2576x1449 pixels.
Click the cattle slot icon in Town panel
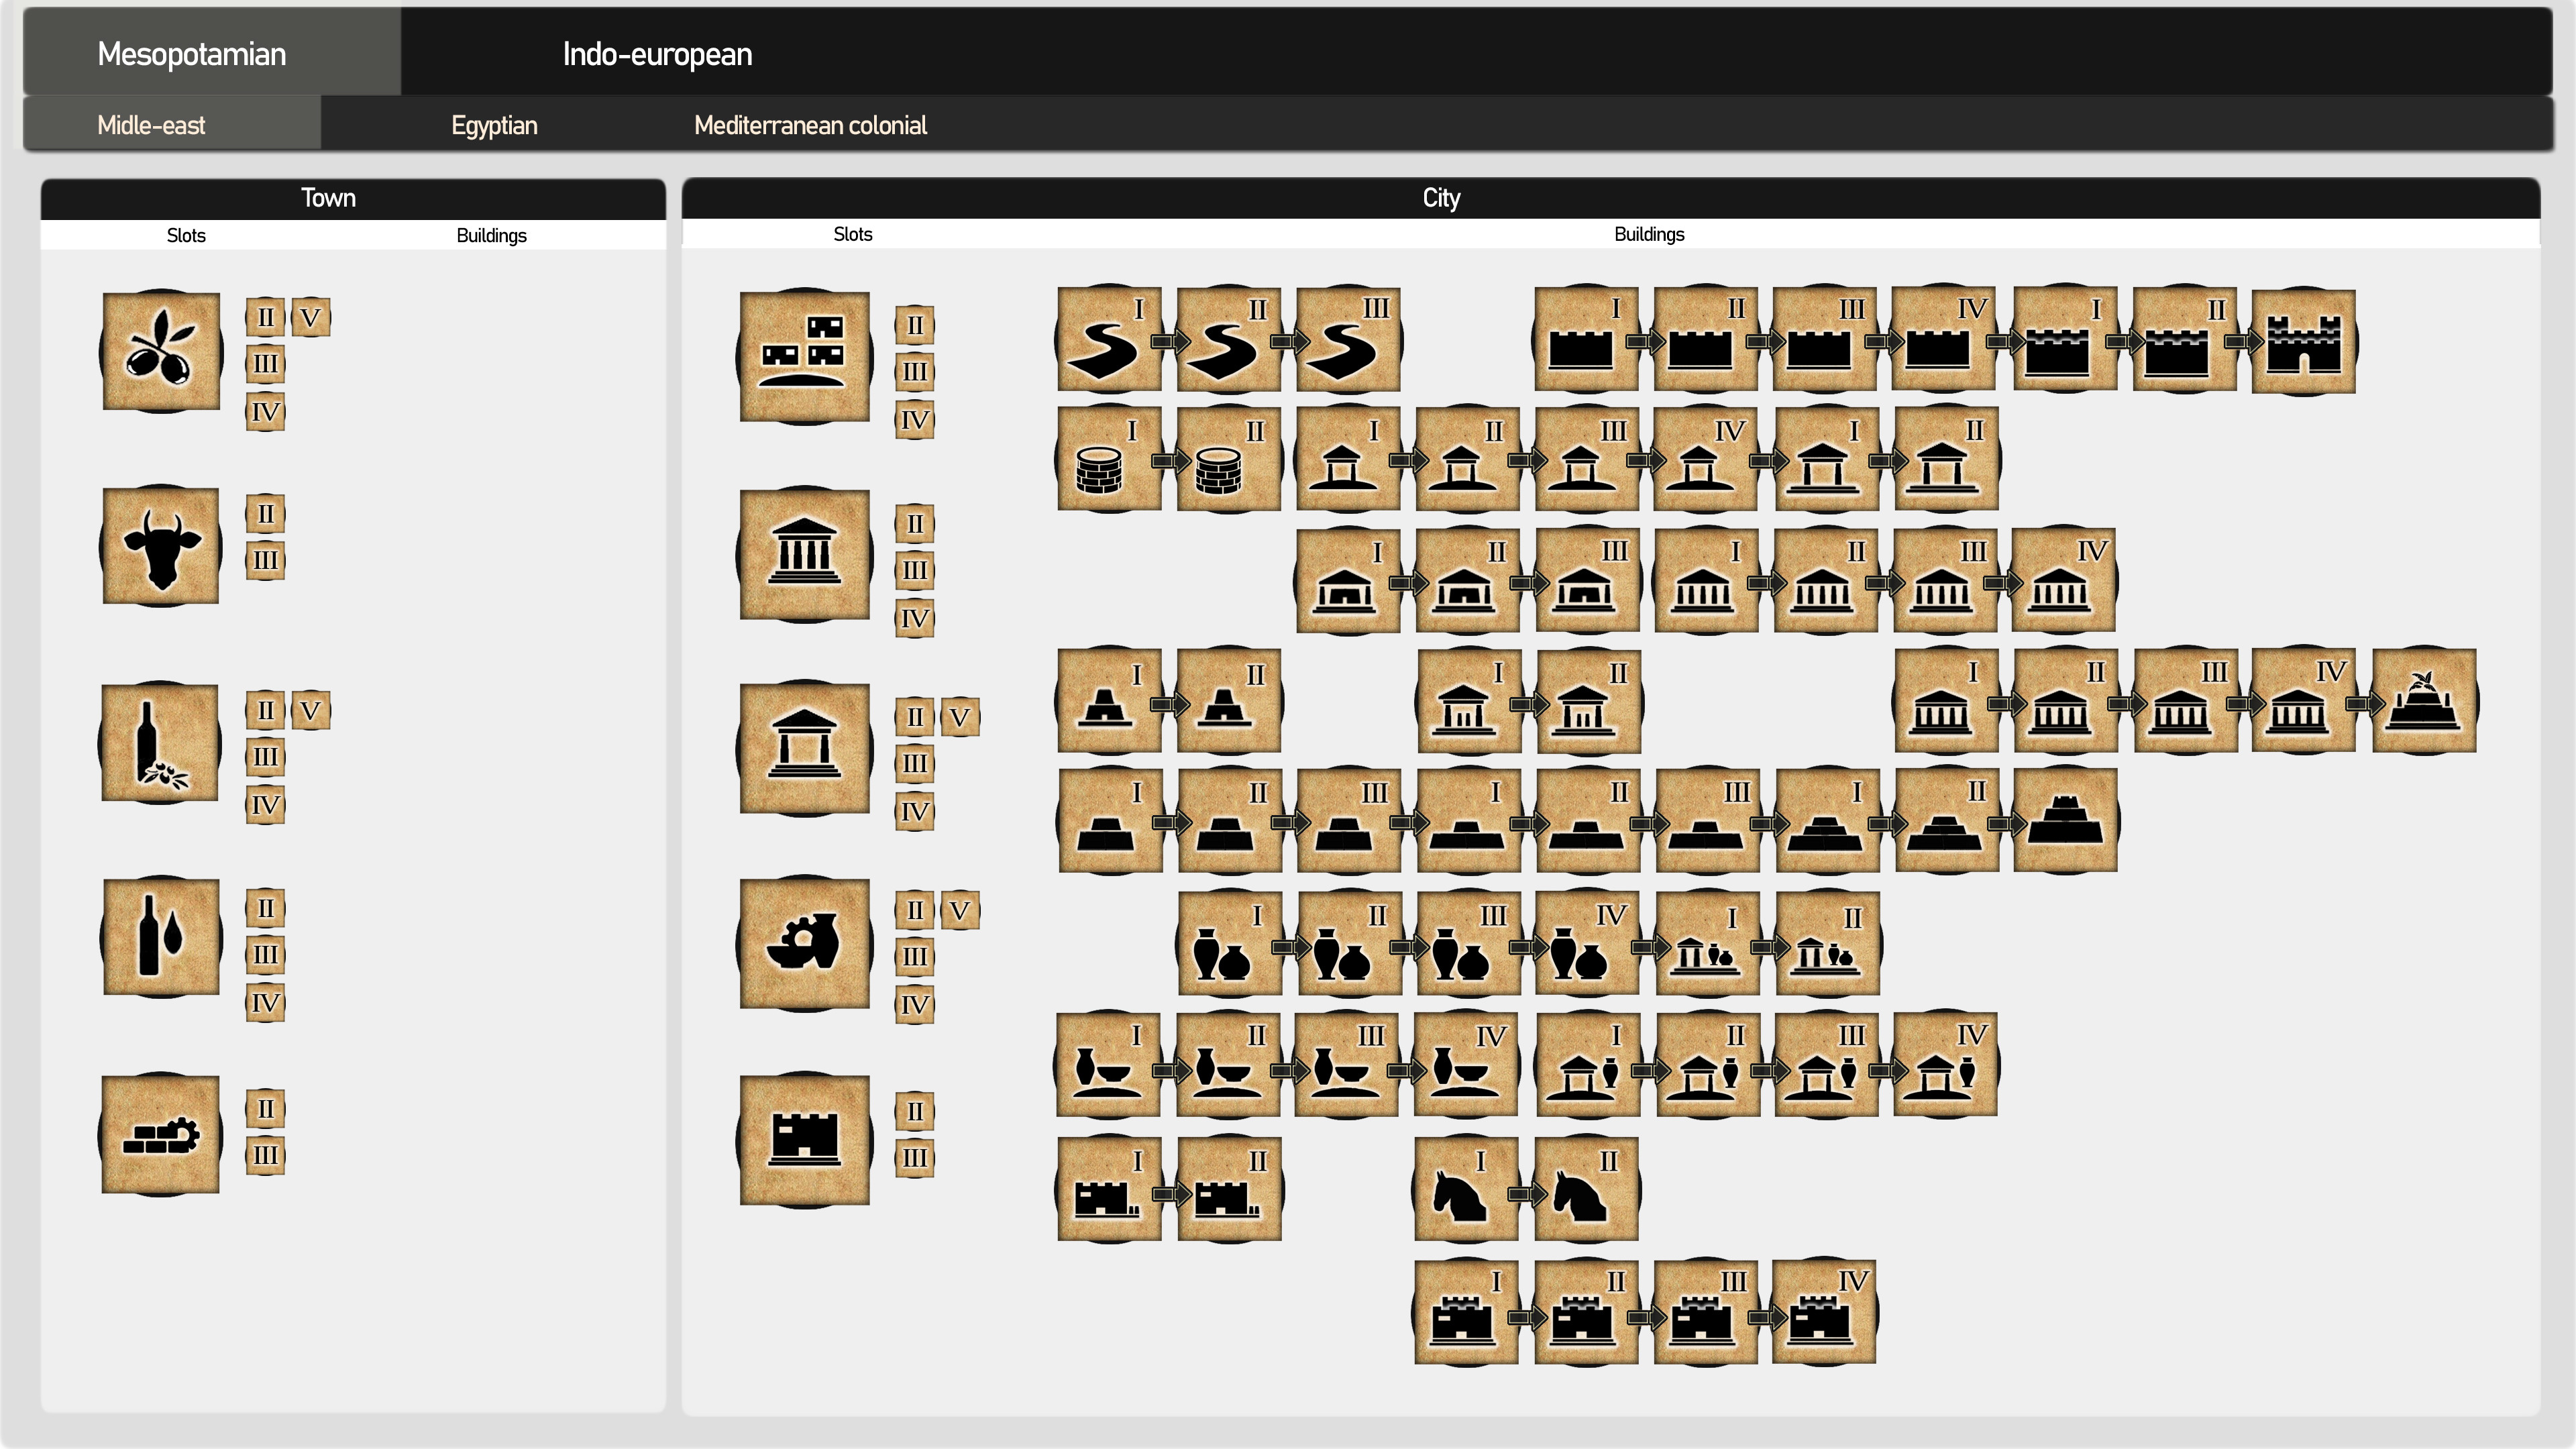coord(160,546)
